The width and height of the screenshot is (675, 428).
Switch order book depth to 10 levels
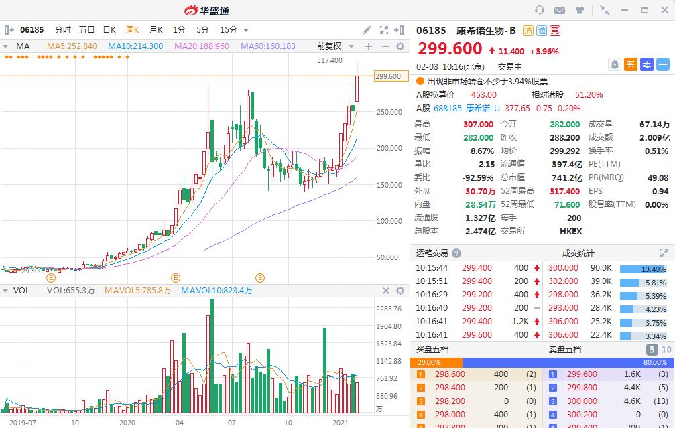(666, 349)
